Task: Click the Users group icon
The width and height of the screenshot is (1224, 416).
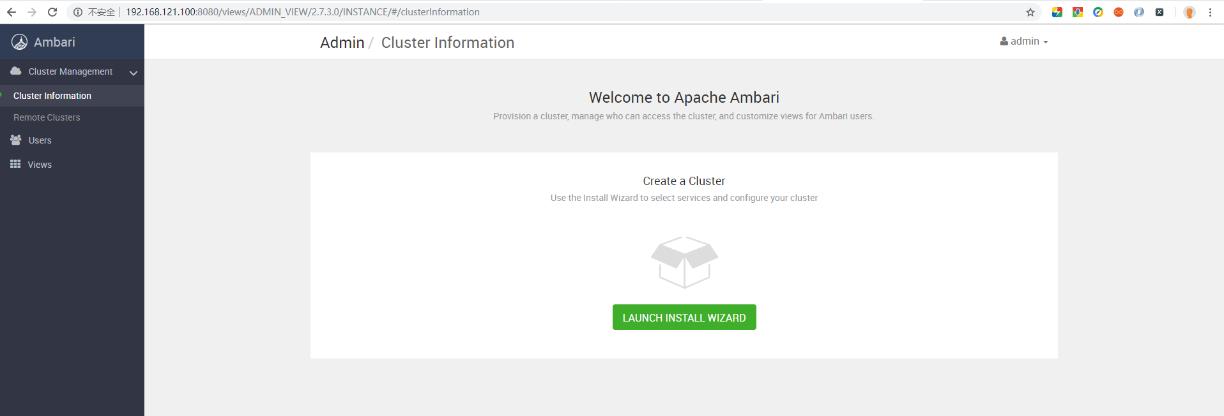Action: [x=16, y=140]
